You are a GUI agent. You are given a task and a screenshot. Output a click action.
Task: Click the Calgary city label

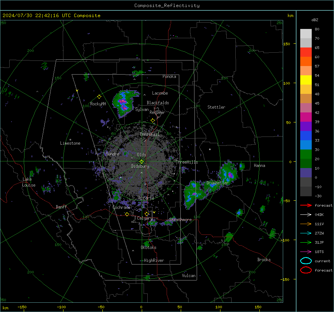(145, 218)
